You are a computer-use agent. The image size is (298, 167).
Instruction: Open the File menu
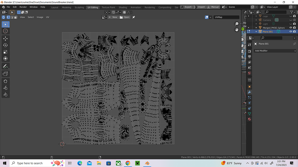coord(8,7)
